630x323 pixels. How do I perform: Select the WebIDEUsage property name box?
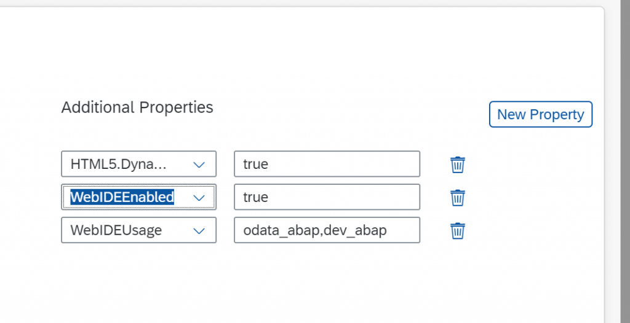click(x=138, y=230)
